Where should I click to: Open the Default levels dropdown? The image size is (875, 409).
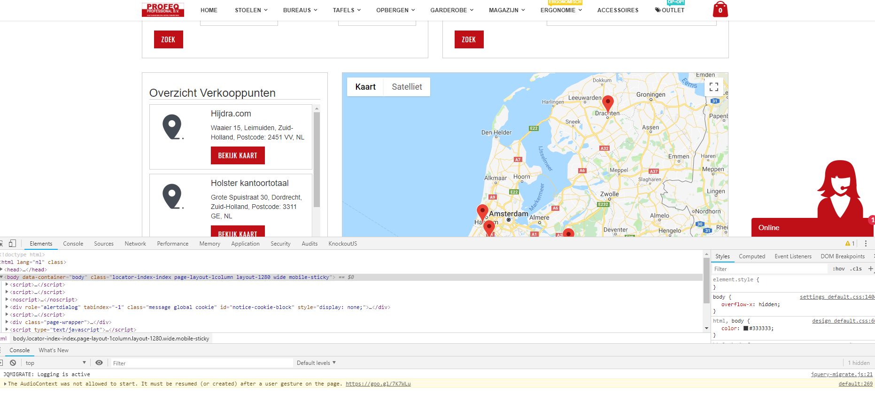pos(316,363)
